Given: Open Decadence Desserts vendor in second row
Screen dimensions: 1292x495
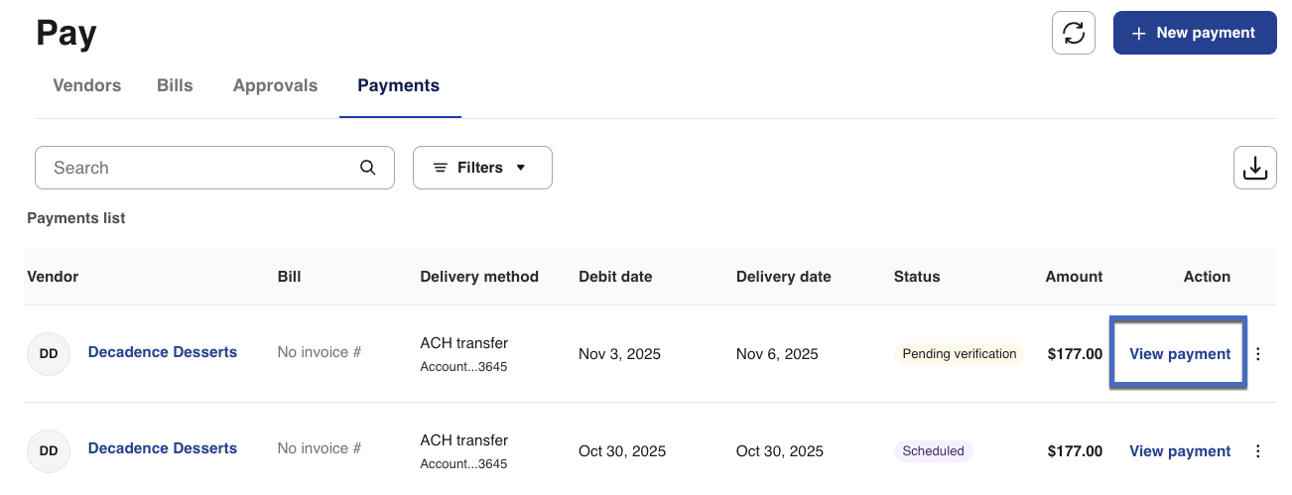Looking at the screenshot, I should [163, 448].
